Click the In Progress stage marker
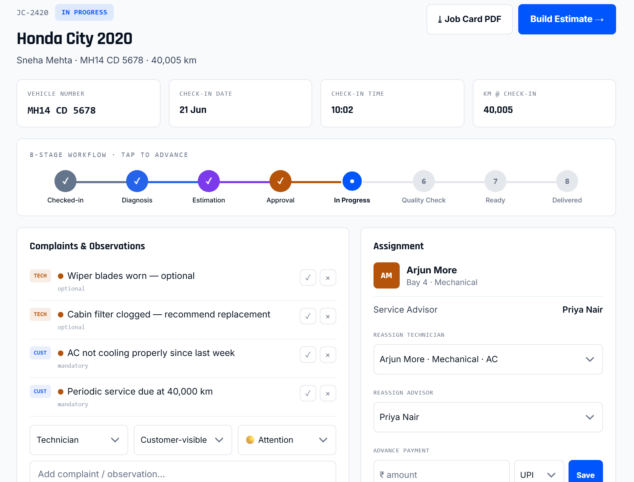 [352, 181]
